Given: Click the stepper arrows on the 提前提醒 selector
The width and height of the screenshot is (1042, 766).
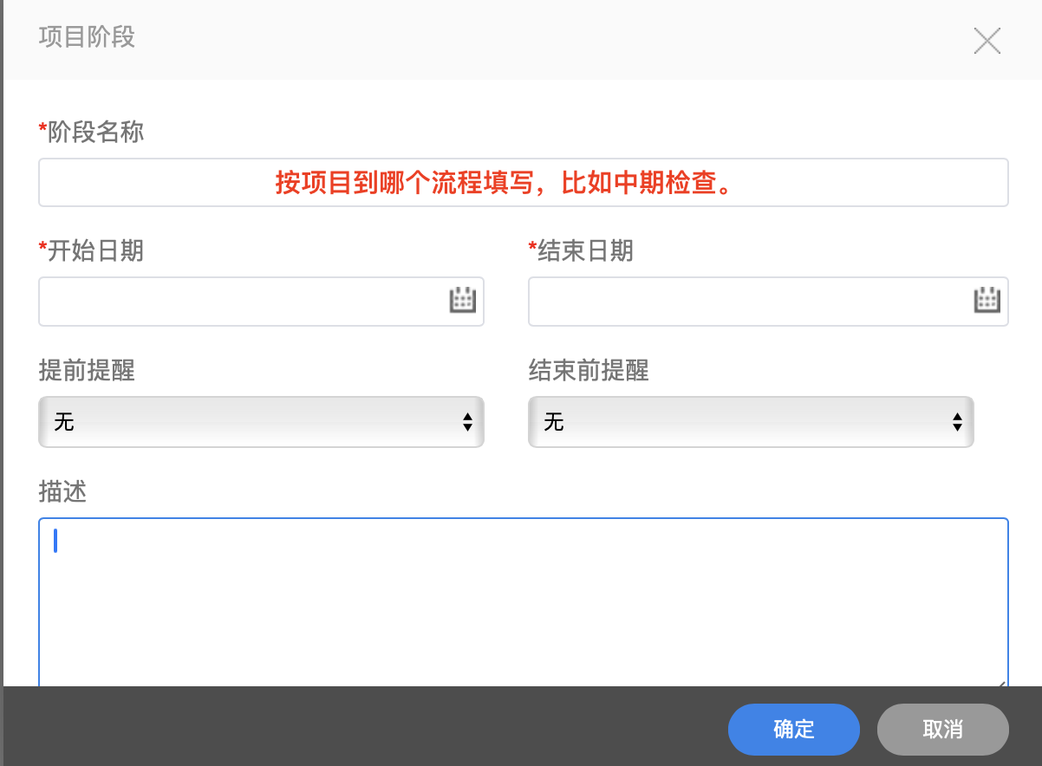Looking at the screenshot, I should [468, 422].
